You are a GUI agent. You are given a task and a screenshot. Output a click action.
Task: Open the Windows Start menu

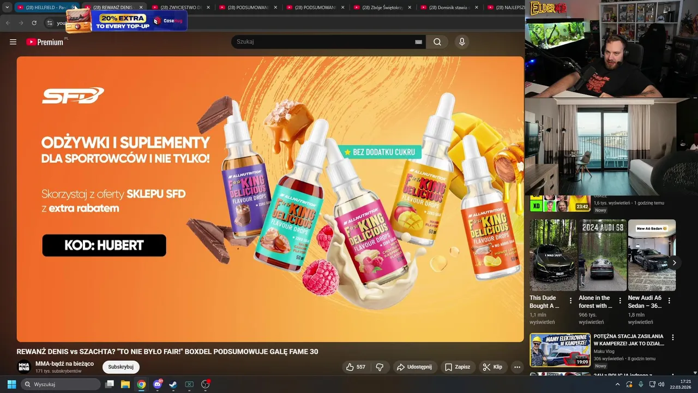point(11,384)
